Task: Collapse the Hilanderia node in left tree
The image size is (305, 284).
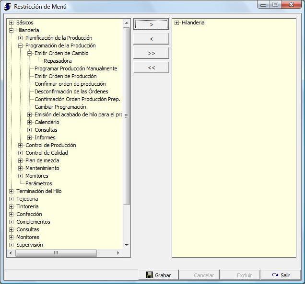Action: 12,30
